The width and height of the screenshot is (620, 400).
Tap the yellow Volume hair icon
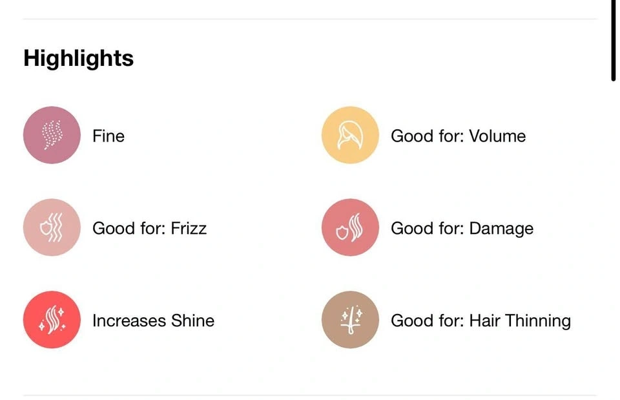coord(350,135)
